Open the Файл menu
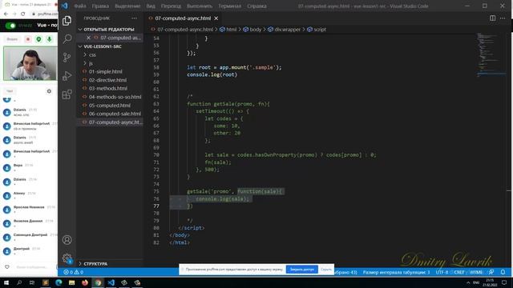Viewport: 513px width, 288px height. pos(80,6)
